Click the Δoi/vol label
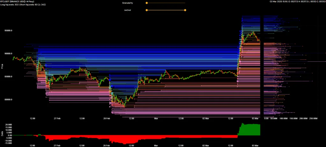Screen dimensions: 326x147 click(128, 10)
